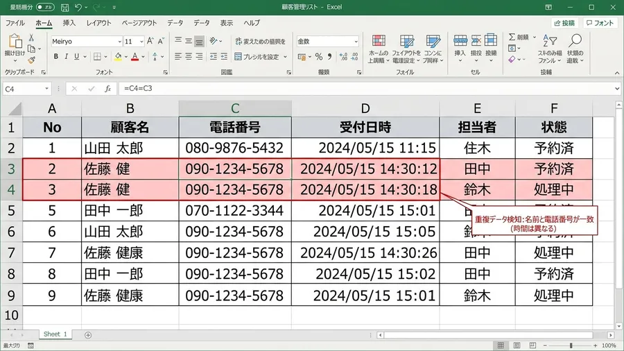Open the fill color dropdown arrow

125,57
